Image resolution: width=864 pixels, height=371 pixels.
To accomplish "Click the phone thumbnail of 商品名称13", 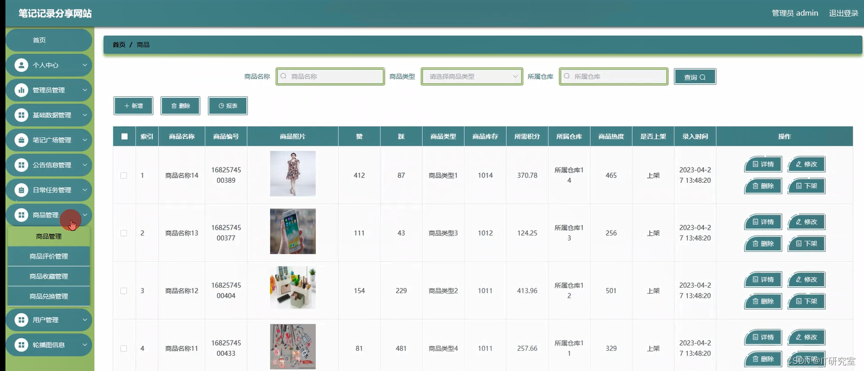I will [x=293, y=231].
